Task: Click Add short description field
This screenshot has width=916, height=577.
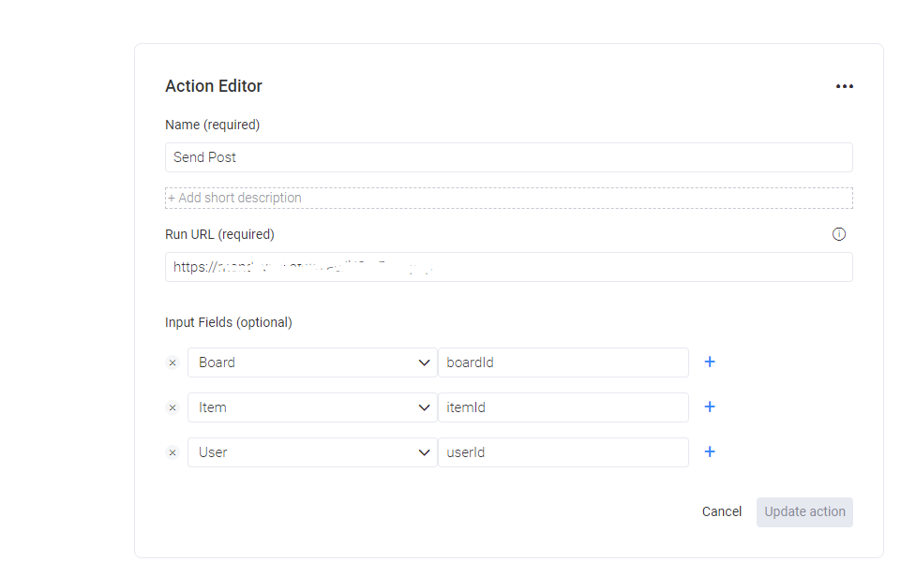Action: tap(508, 198)
